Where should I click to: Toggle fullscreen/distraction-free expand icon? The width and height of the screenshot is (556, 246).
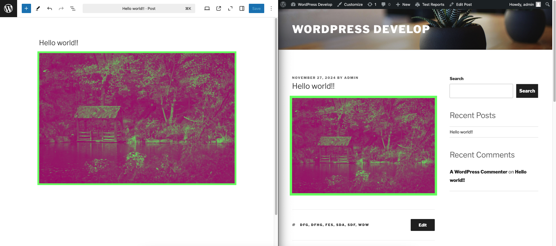click(x=230, y=8)
